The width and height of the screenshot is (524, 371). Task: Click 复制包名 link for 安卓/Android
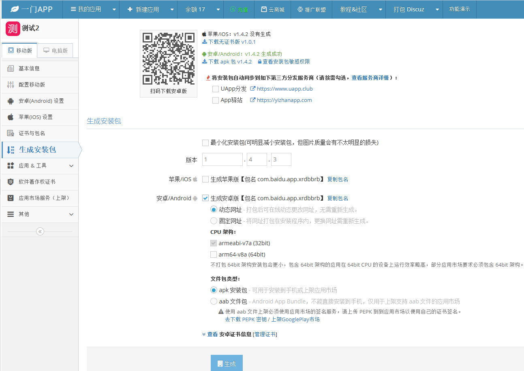(x=338, y=198)
